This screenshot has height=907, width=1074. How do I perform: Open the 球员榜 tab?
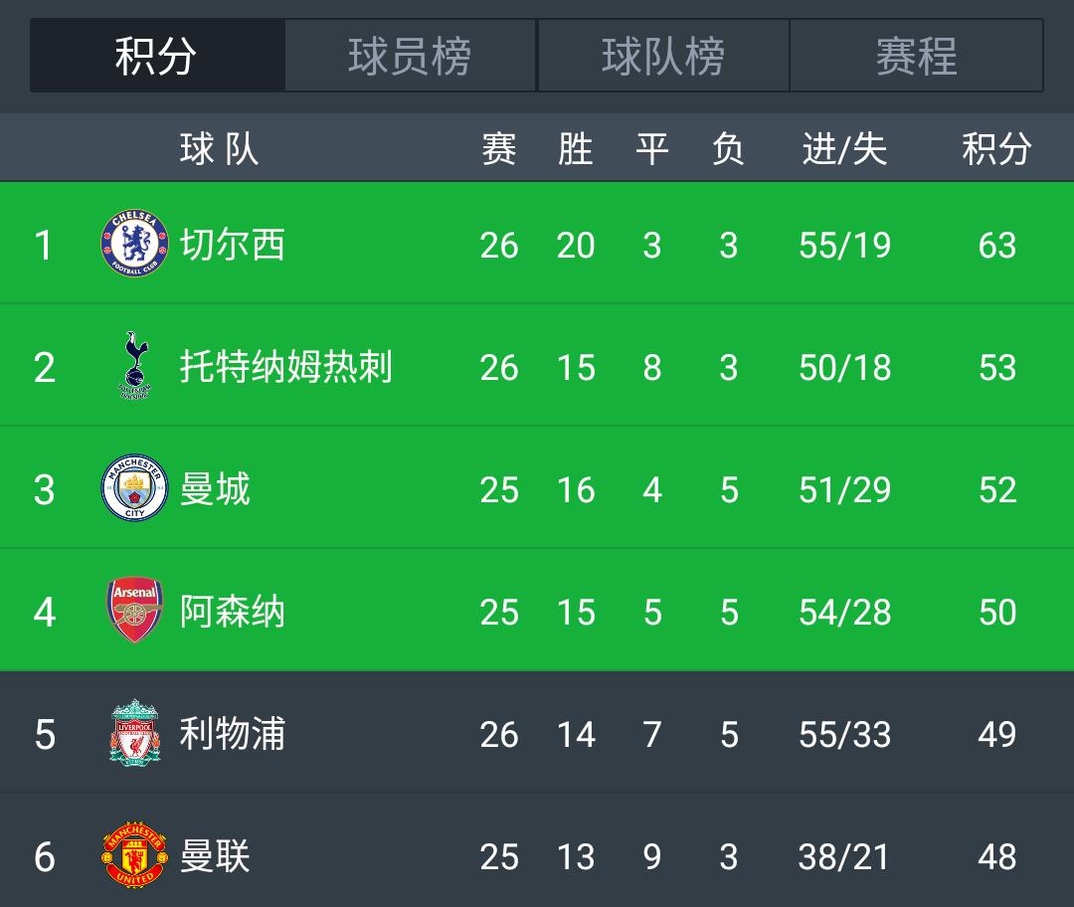coord(410,56)
